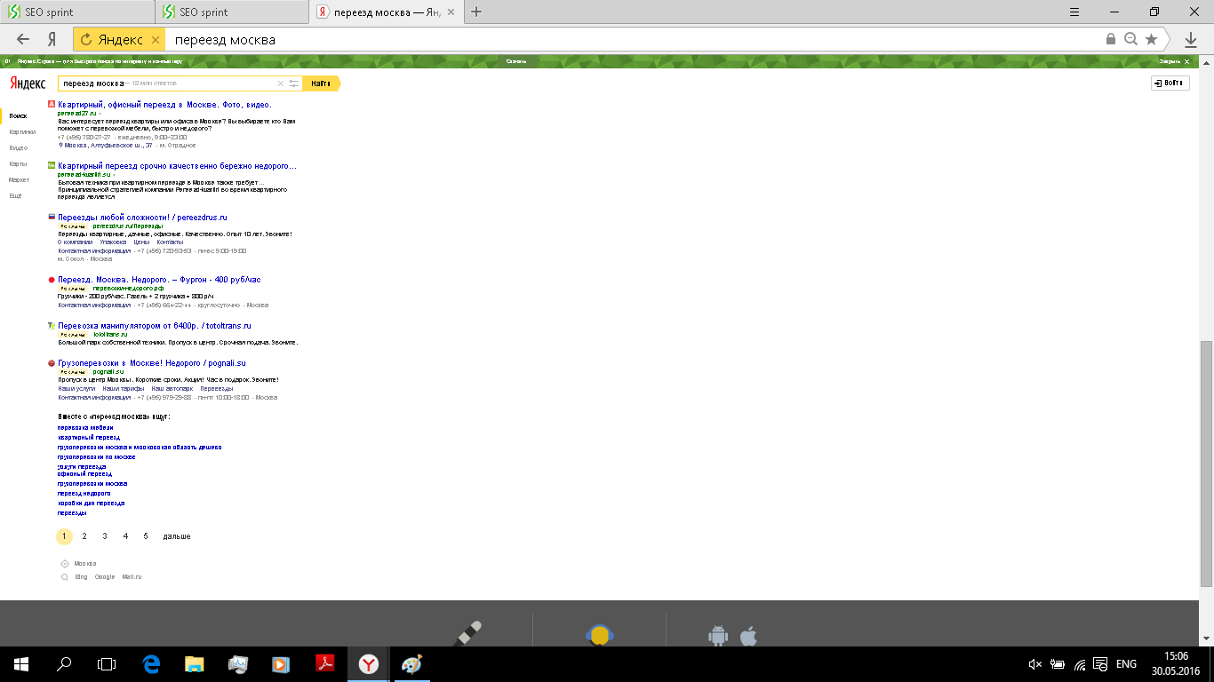
Task: Expand Ещё in the left sidebar
Action: point(16,195)
